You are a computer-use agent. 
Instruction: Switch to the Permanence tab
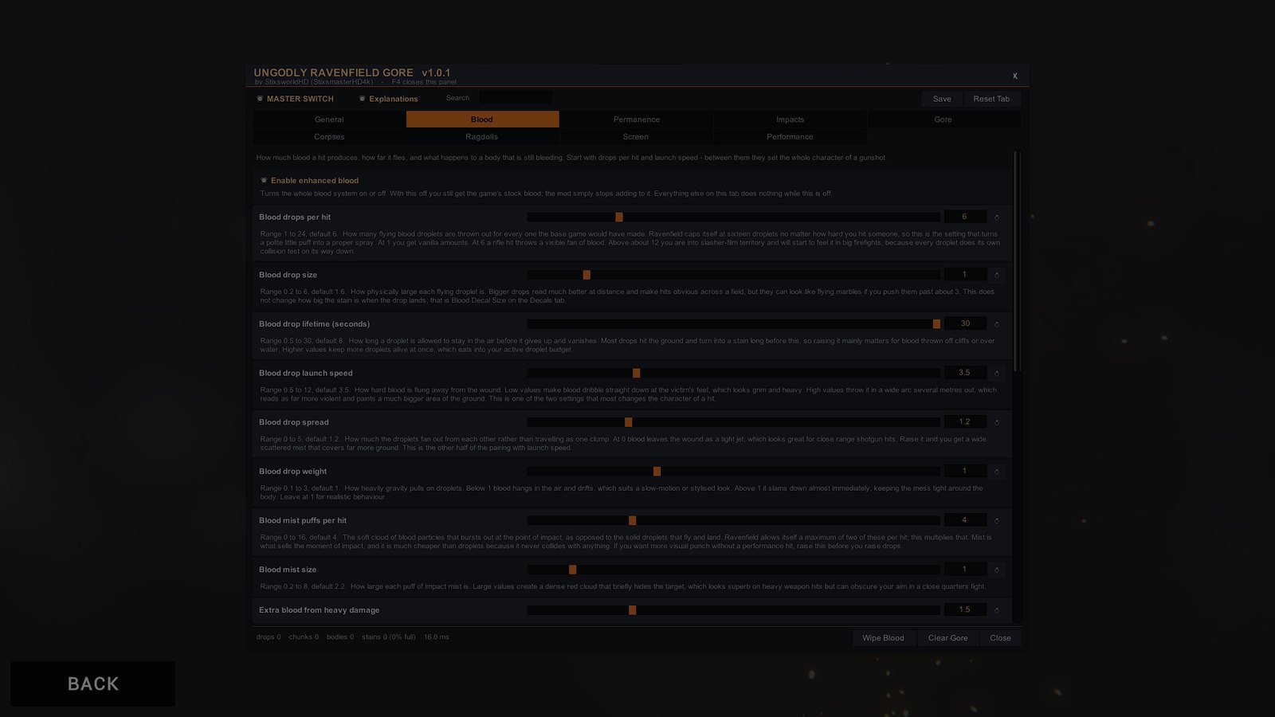[636, 119]
